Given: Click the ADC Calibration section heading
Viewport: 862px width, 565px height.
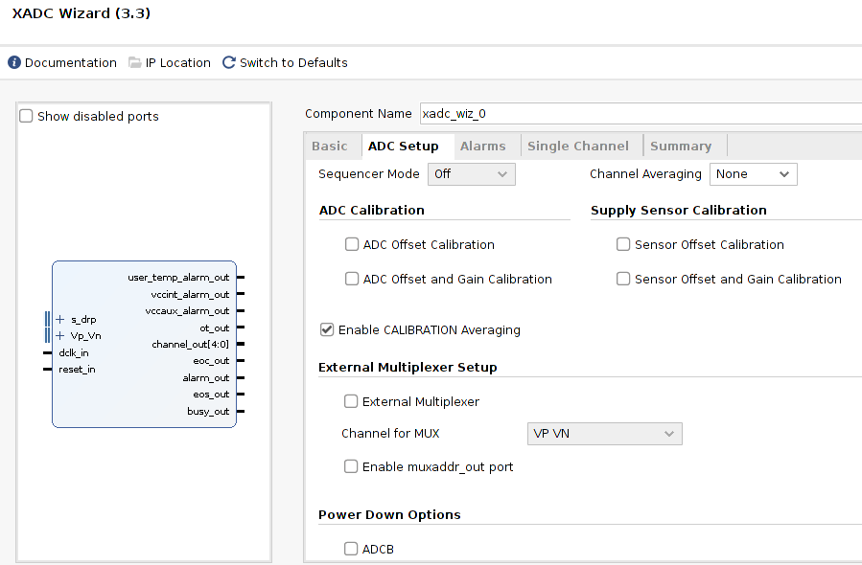Looking at the screenshot, I should click(372, 211).
